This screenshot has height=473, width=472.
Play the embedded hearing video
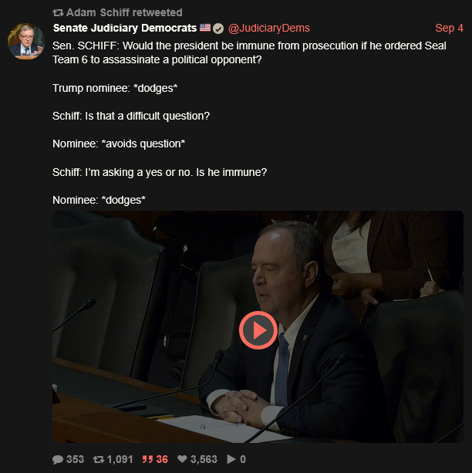click(258, 330)
